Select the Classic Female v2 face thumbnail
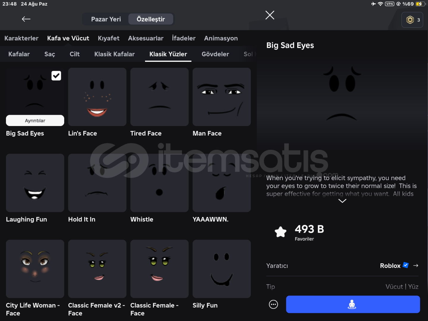This screenshot has width=428, height=321. click(x=97, y=269)
